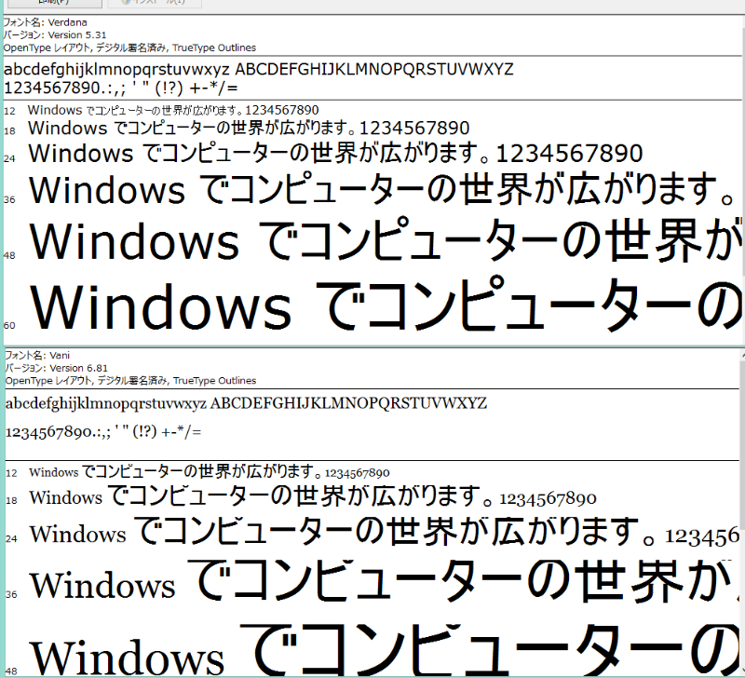Click the 18-point sample line in the Verdana window
The image size is (745, 678).
(x=249, y=129)
